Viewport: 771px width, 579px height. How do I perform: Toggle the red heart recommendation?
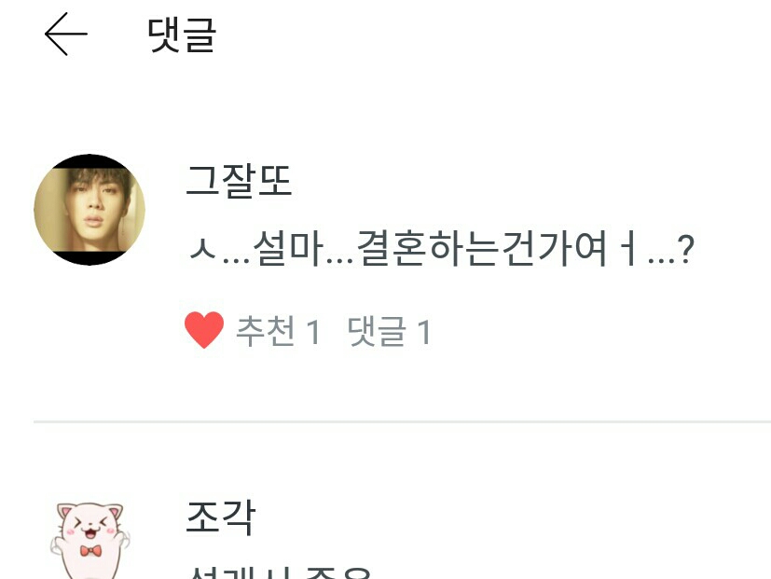tap(204, 331)
